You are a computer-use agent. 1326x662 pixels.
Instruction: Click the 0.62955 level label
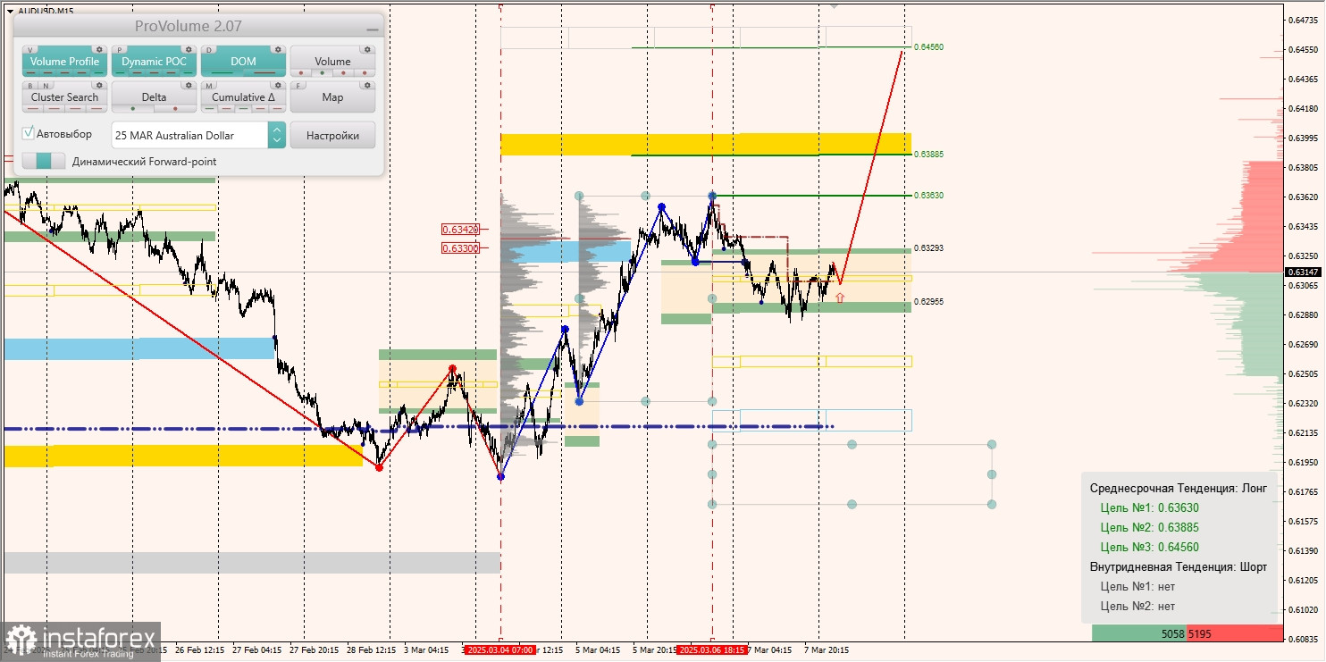point(929,301)
